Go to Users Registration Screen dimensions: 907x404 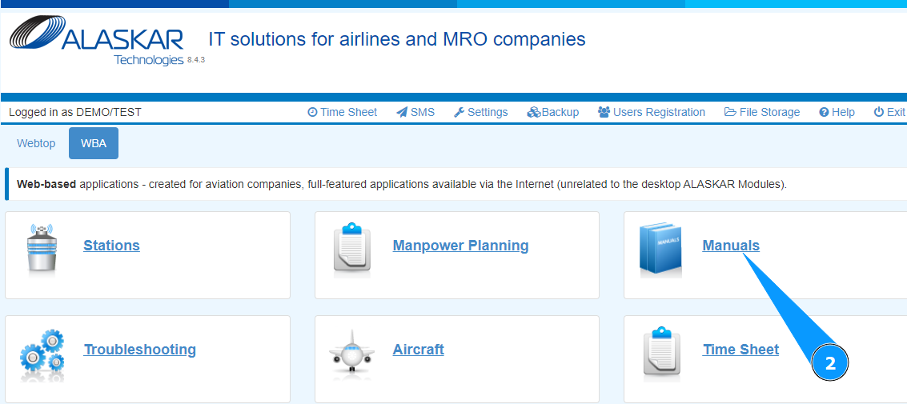click(x=652, y=112)
